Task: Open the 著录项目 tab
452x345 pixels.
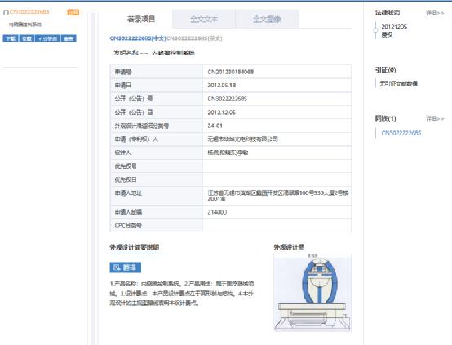Action: coord(141,19)
